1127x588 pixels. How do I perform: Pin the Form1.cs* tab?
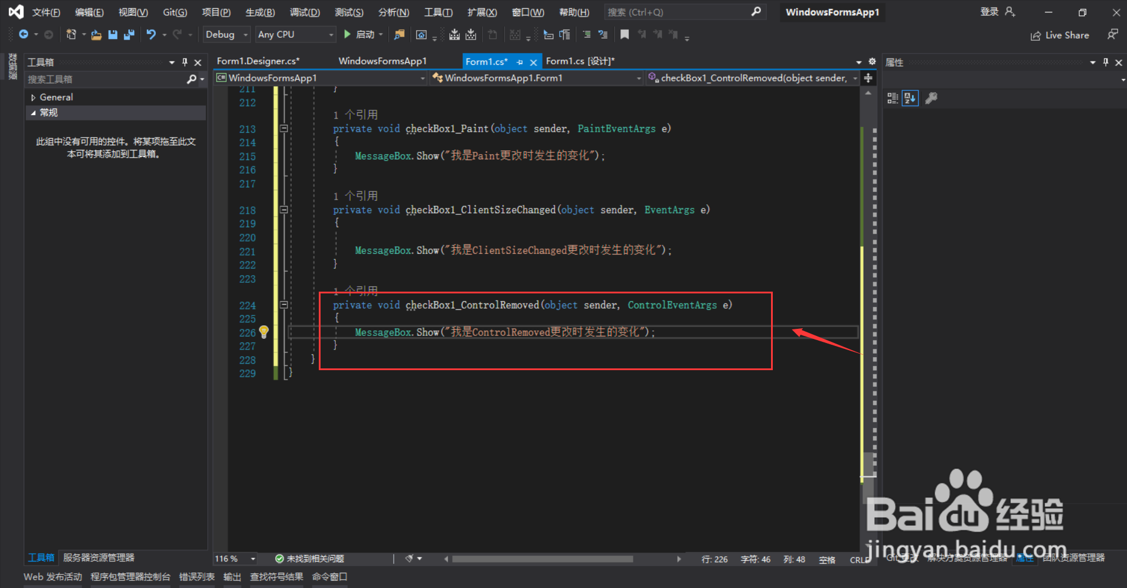pyautogui.click(x=520, y=62)
